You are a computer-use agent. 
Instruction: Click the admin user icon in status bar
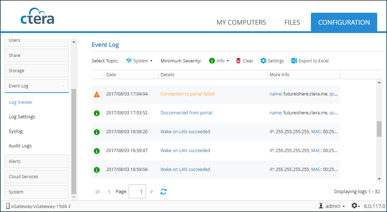point(321,205)
